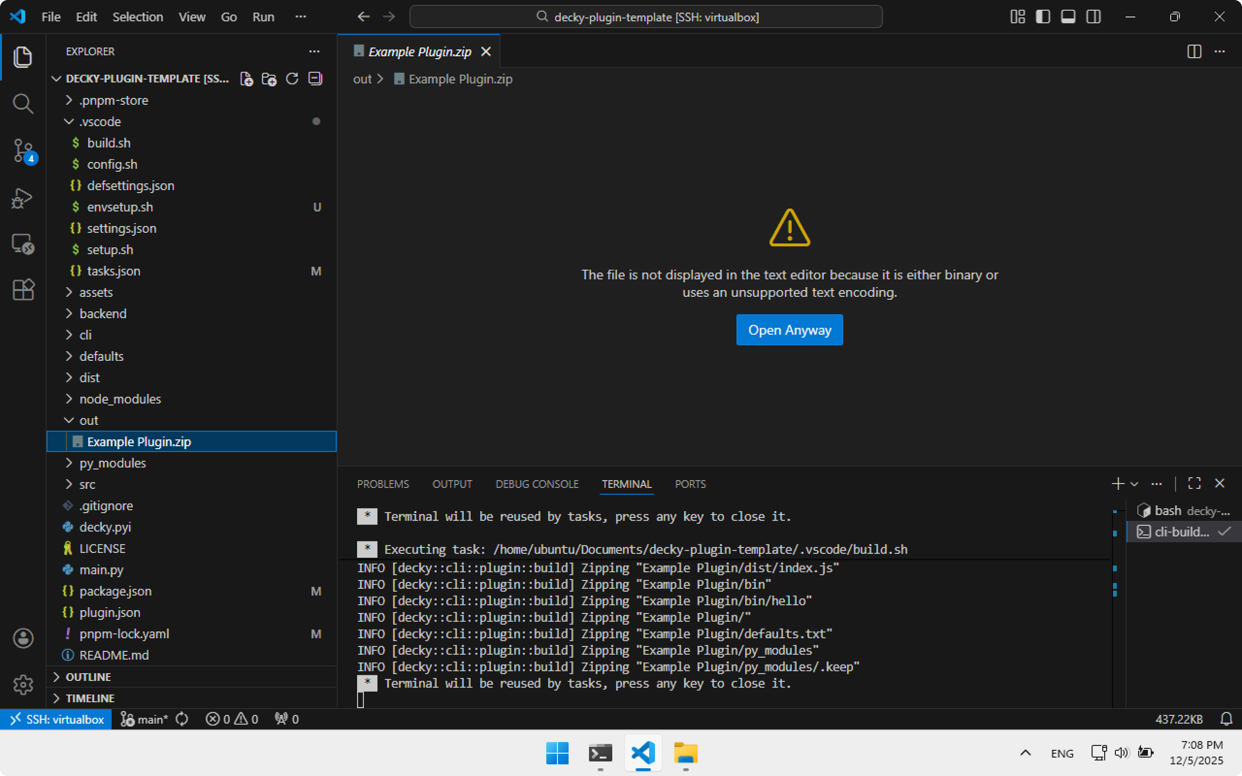Viewport: 1242px width, 776px height.
Task: Switch to the OUTPUT panel tab
Action: click(452, 484)
